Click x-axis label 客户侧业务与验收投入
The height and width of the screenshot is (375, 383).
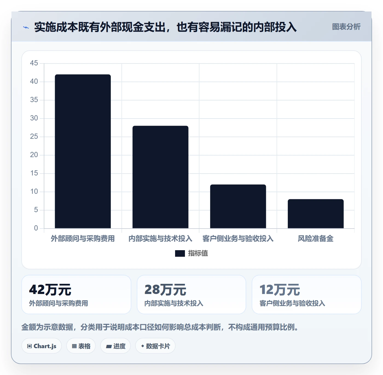click(238, 239)
